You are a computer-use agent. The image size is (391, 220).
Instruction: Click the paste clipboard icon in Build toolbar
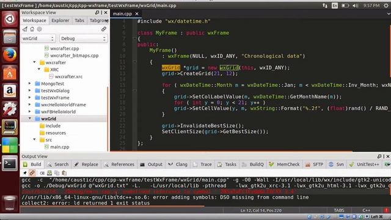tap(64, 173)
